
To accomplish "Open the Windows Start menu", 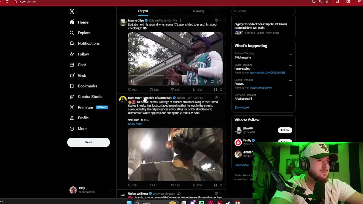I will point(129,203).
